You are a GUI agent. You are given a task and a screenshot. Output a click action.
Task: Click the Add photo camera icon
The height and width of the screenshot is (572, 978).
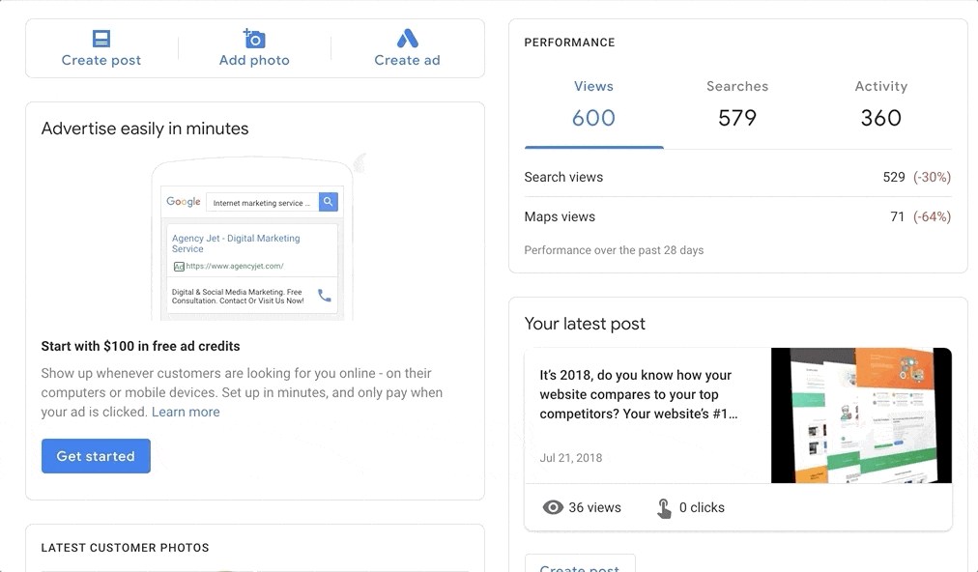click(x=254, y=39)
